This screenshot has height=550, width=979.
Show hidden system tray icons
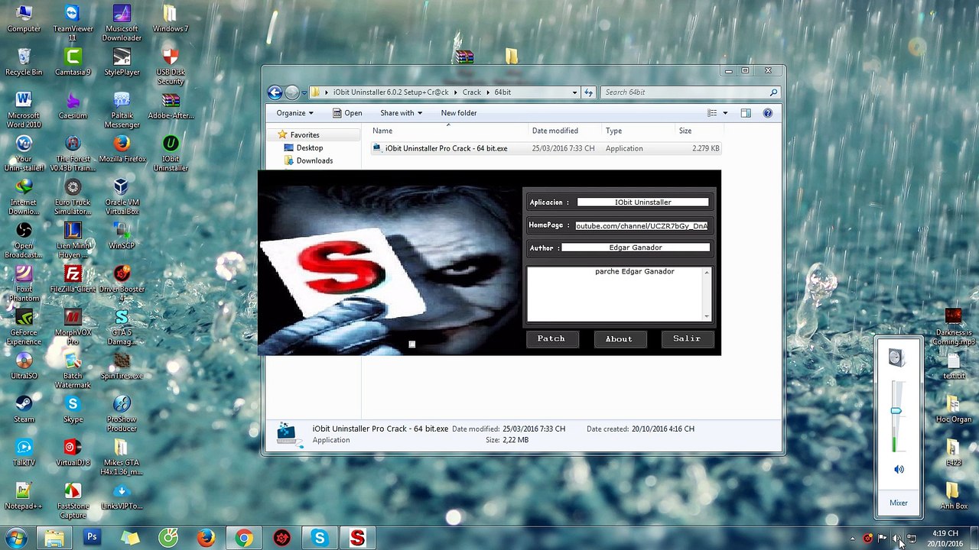pyautogui.click(x=852, y=539)
